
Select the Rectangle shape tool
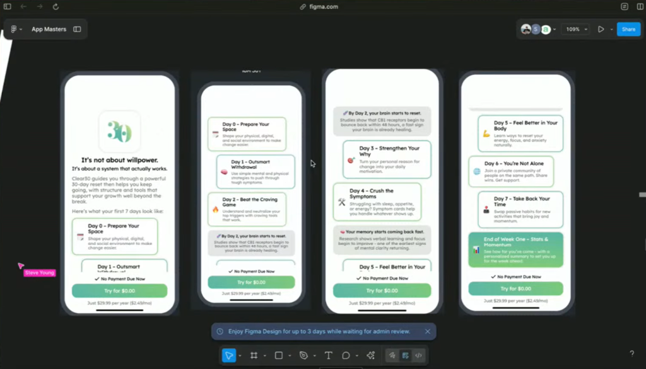[279, 355]
